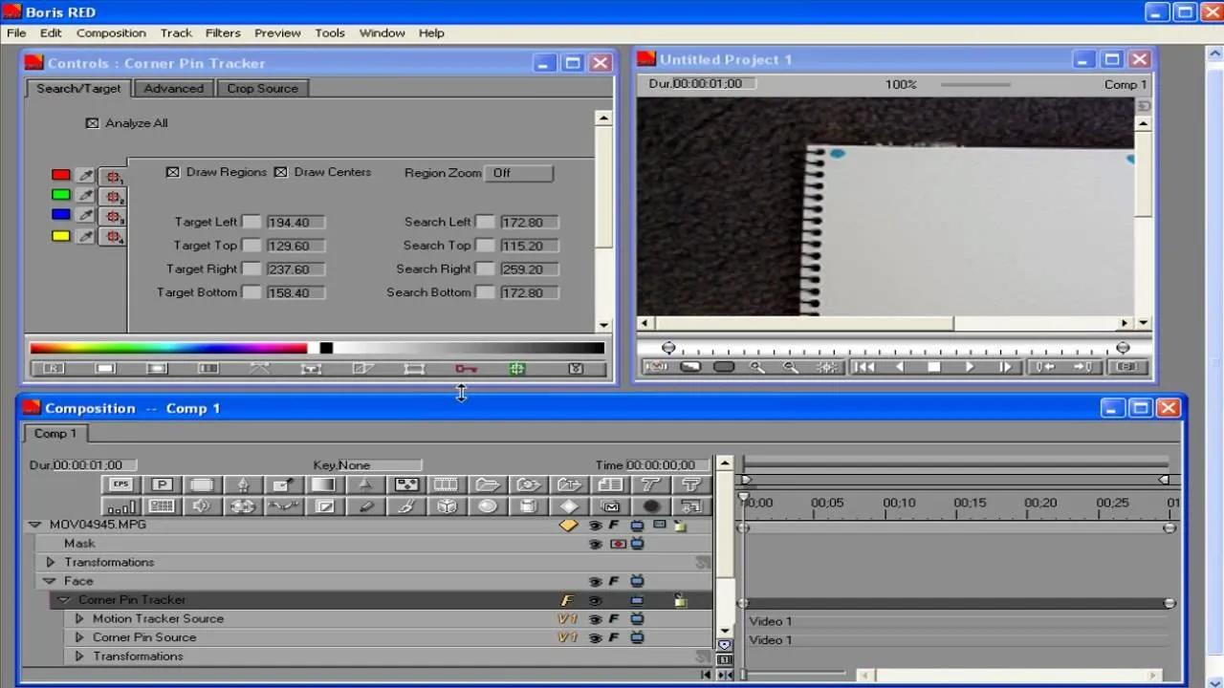Click the black circle icon in the toolbar
The image size is (1224, 688).
(651, 506)
